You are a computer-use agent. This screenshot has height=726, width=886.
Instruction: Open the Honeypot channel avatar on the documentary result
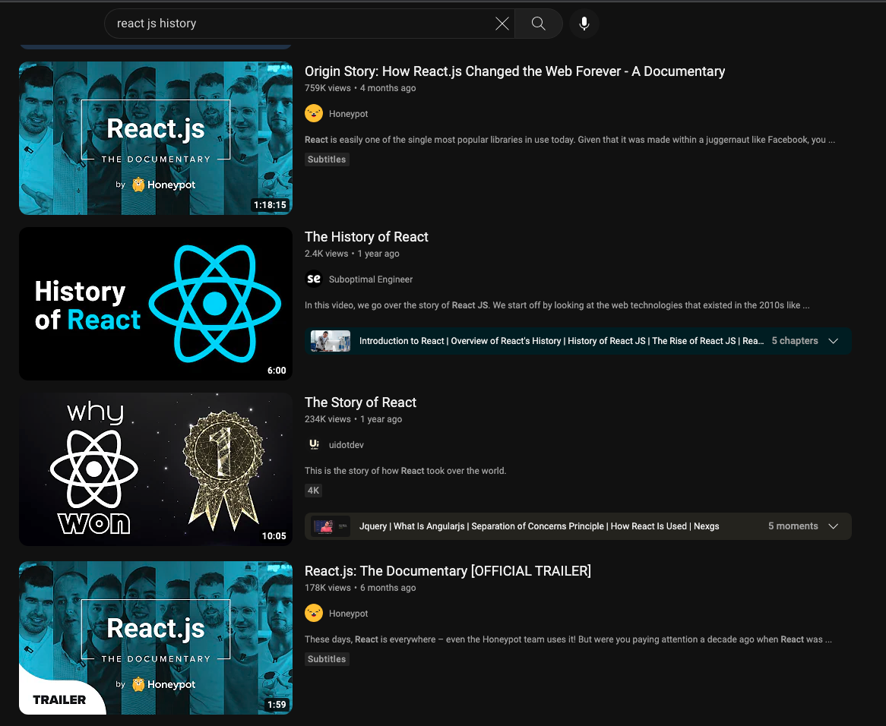click(314, 113)
